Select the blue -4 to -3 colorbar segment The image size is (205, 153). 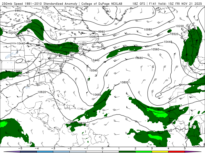pyautogui.click(x=45, y=152)
